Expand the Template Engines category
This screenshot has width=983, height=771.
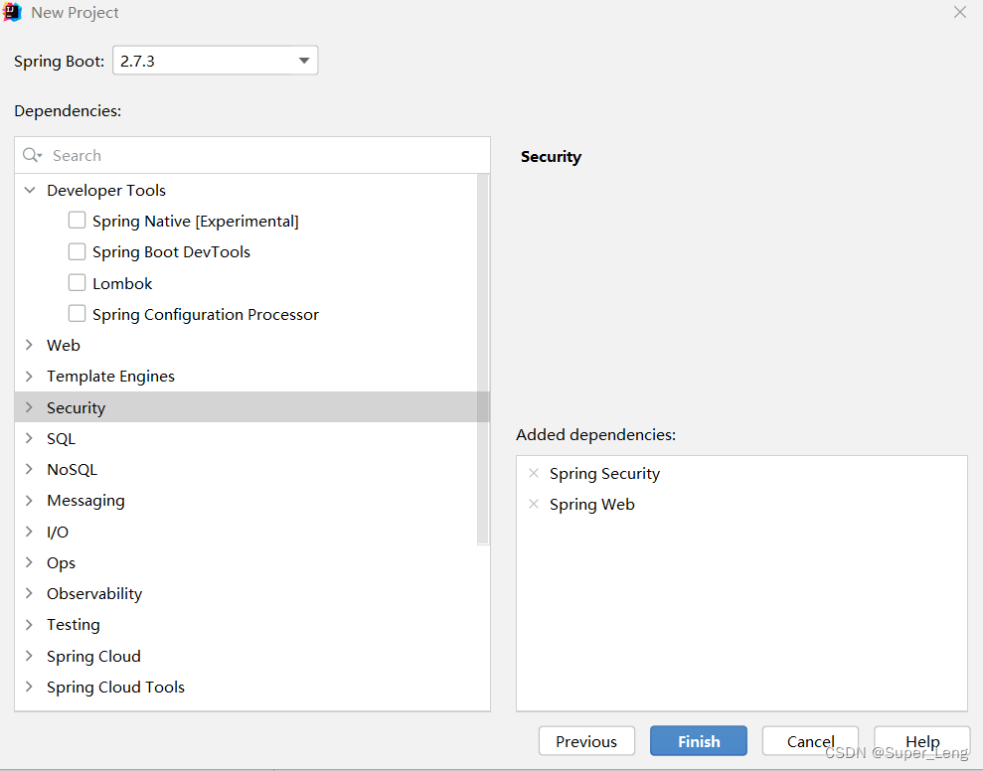pyautogui.click(x=30, y=377)
